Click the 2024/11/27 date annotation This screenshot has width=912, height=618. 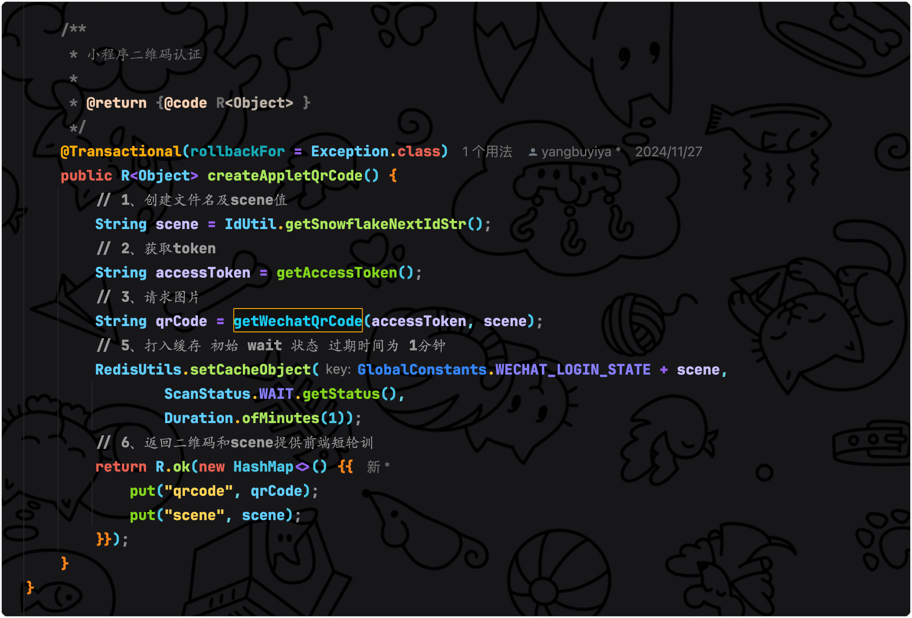click(668, 152)
